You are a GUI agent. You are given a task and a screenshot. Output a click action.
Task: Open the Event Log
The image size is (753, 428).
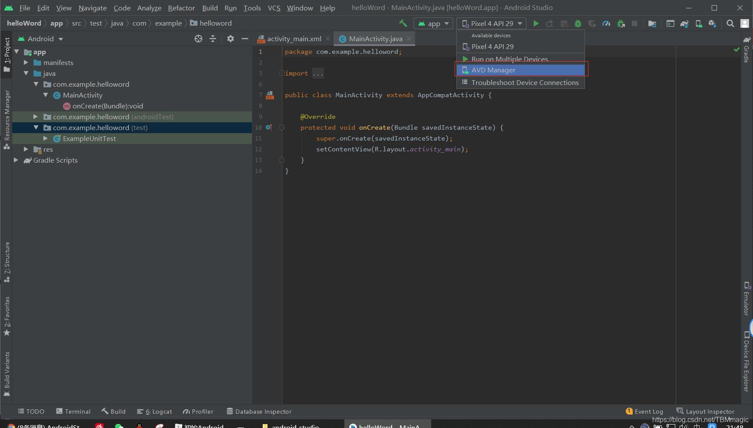click(644, 412)
